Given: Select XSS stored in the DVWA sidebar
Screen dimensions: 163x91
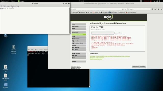Looking at the screenshot, I should pyautogui.click(x=79, y=50).
